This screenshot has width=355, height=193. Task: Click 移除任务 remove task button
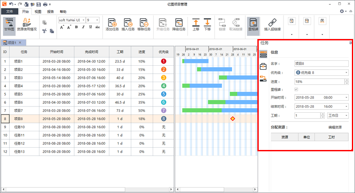coord(144,25)
